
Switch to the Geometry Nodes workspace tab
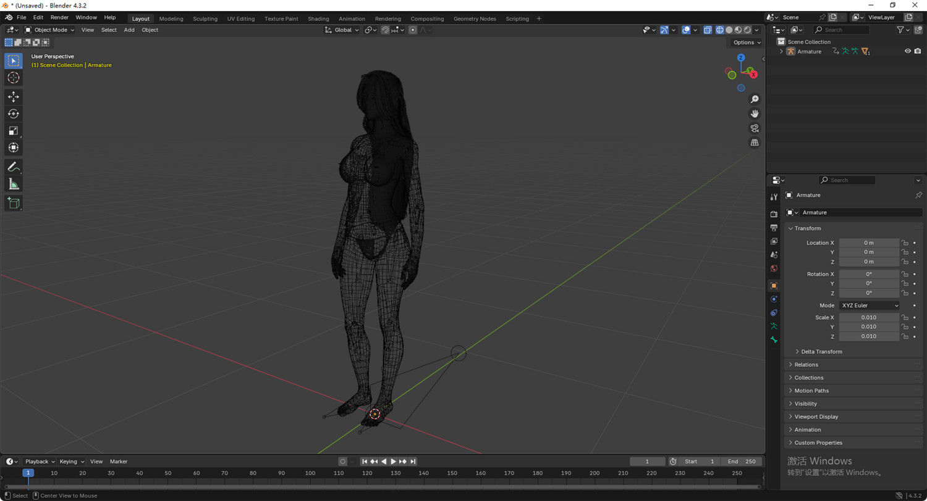click(475, 19)
